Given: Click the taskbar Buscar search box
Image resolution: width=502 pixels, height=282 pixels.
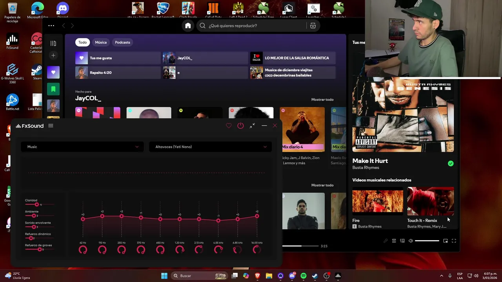Looking at the screenshot, I should (200, 276).
